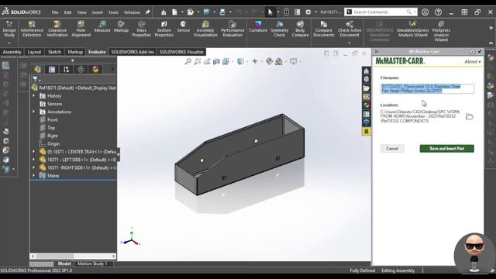Viewport: 496px width, 279px height.
Task: Open the About dropdown in McMaster-Carr
Action: 473,62
